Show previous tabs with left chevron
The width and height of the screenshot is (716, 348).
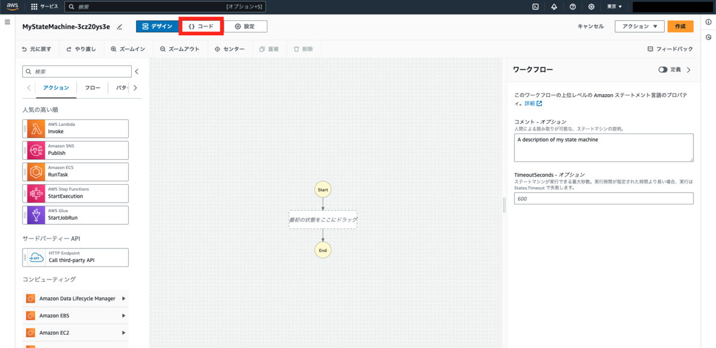(29, 88)
